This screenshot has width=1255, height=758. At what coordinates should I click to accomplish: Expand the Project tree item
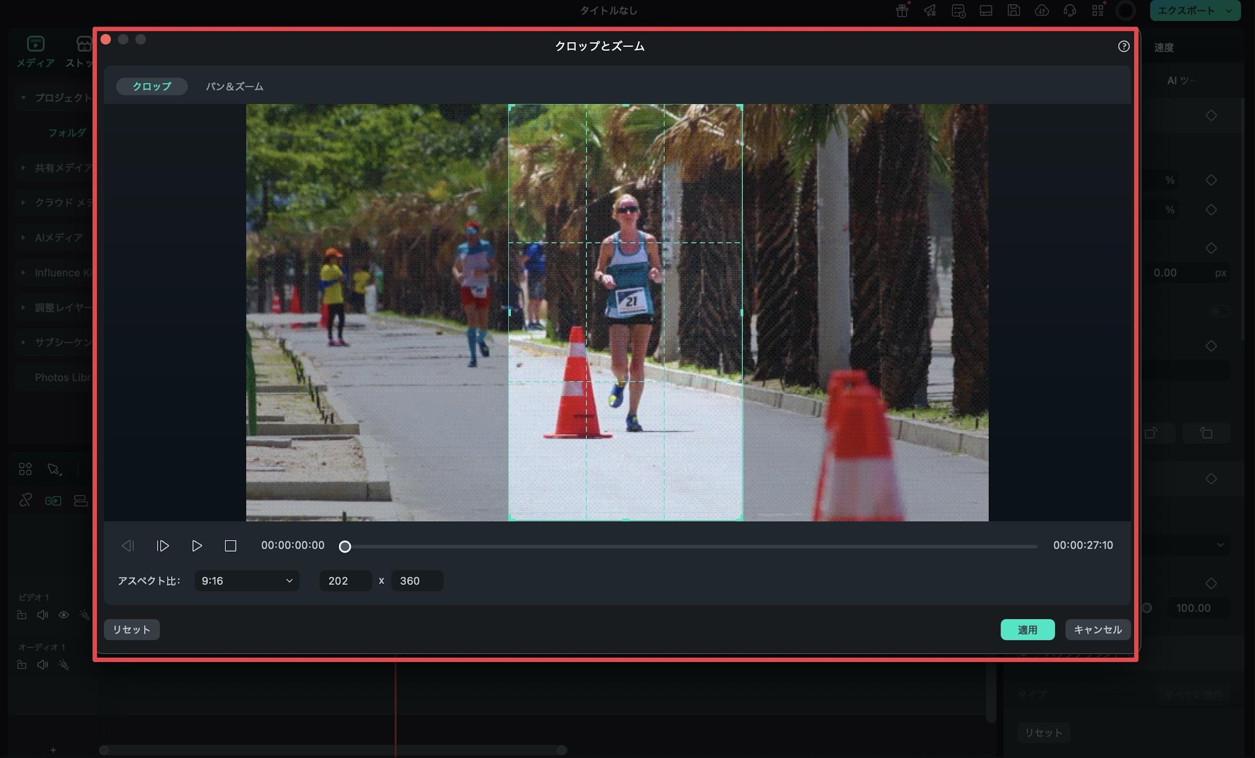(x=23, y=97)
